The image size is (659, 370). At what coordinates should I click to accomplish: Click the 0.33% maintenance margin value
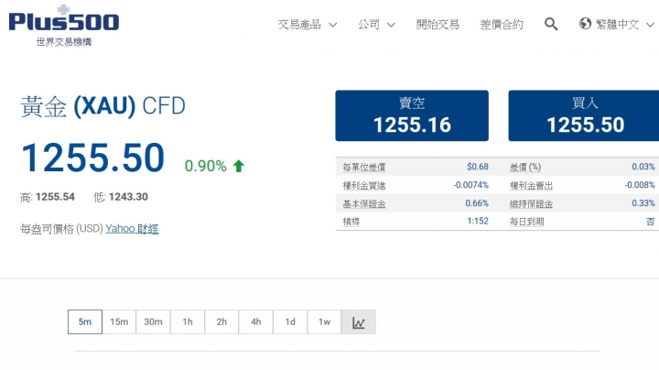[643, 203]
